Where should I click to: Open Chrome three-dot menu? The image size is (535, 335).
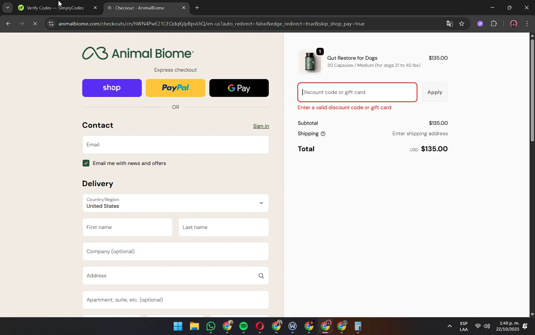(527, 24)
